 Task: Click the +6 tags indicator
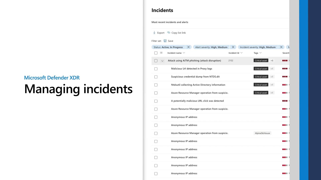pos(272,60)
